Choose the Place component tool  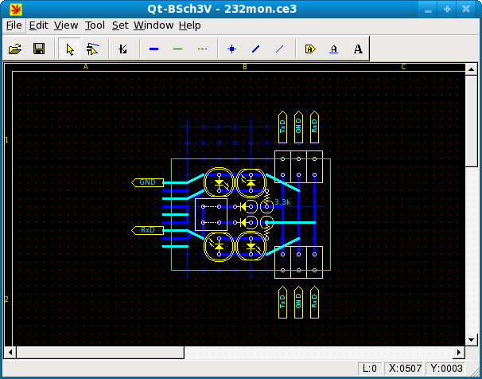tap(122, 49)
